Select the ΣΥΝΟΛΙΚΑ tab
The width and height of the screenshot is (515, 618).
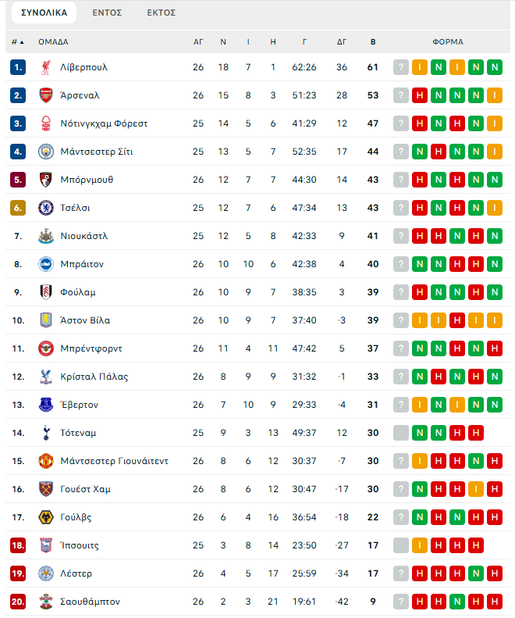(44, 13)
